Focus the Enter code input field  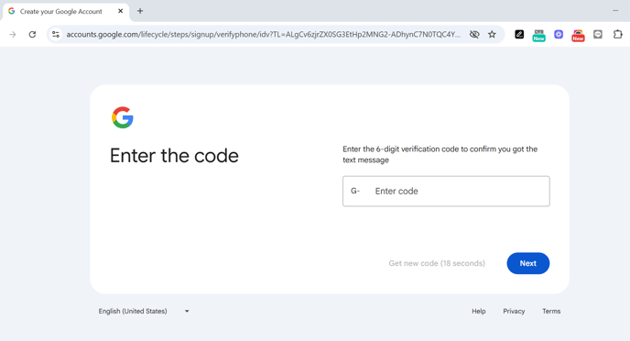446,191
